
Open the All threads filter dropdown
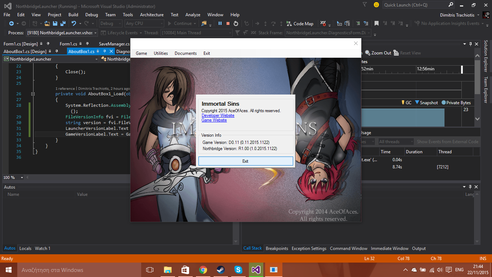pos(396,142)
